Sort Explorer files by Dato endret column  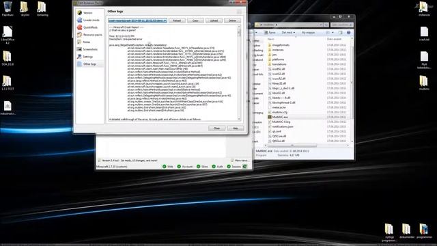tap(334, 39)
